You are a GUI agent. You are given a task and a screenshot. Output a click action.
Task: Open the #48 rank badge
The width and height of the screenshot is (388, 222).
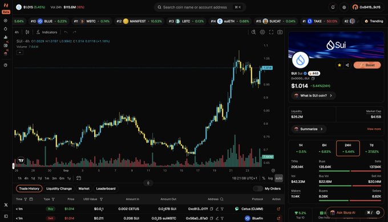point(314,73)
